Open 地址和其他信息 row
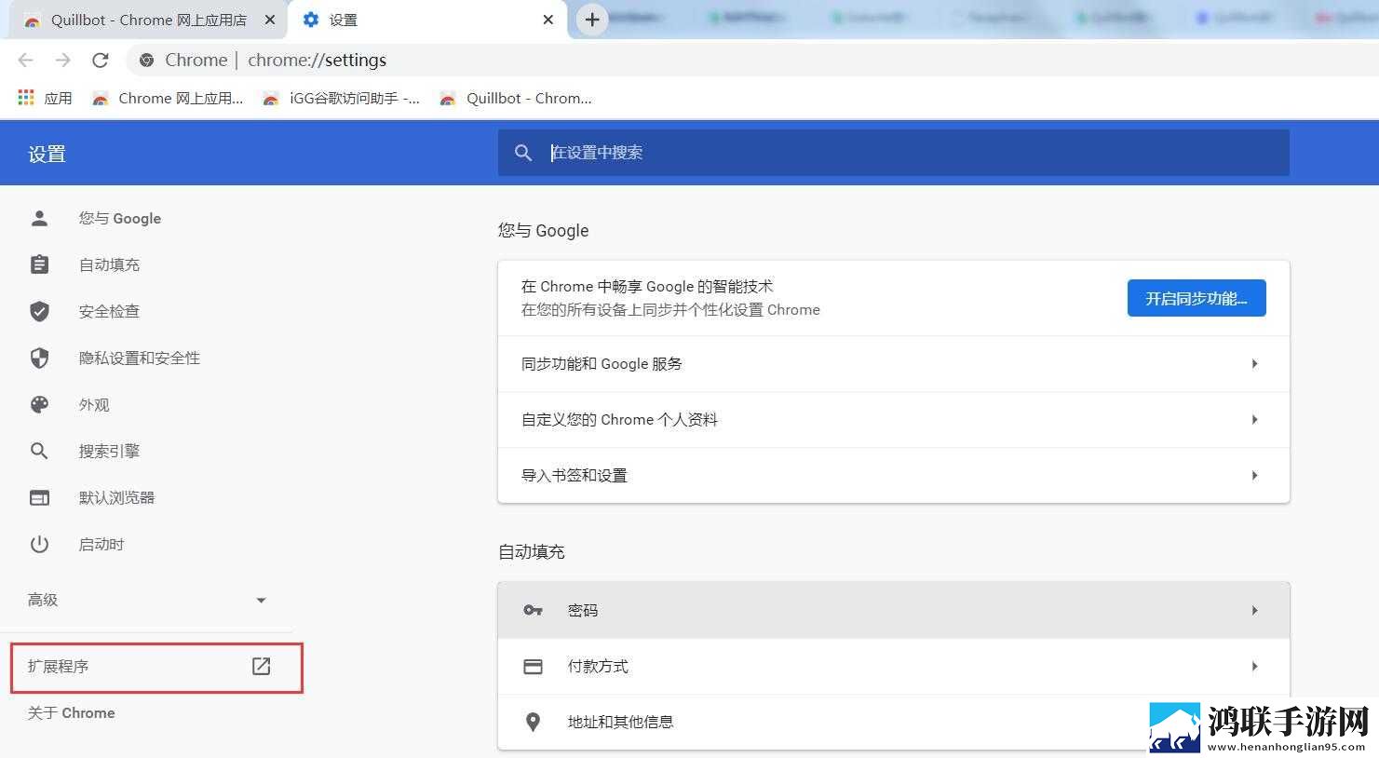The width and height of the screenshot is (1379, 758). point(894,722)
